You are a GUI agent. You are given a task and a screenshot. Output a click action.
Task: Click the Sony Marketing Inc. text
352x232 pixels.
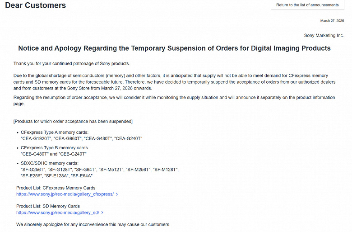[324, 35]
